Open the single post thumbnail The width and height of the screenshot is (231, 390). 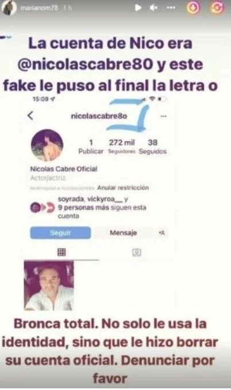(x=49, y=285)
